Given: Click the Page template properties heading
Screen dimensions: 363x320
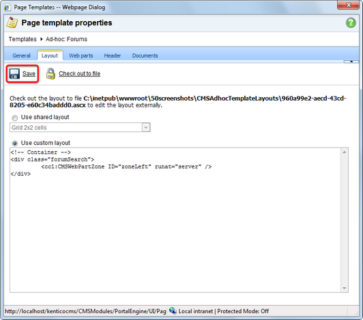Looking at the screenshot, I should pyautogui.click(x=67, y=23).
